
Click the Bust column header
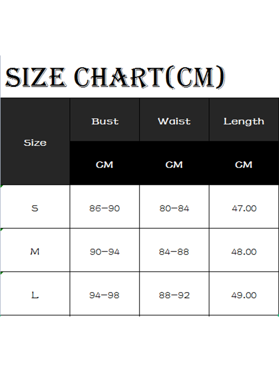[x=105, y=121]
